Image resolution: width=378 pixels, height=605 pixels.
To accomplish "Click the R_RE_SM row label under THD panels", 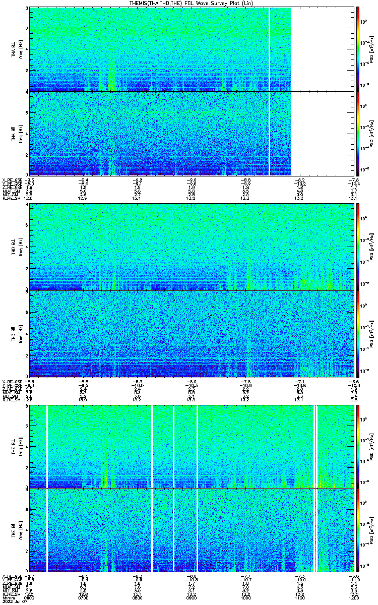I will click(x=11, y=400).
